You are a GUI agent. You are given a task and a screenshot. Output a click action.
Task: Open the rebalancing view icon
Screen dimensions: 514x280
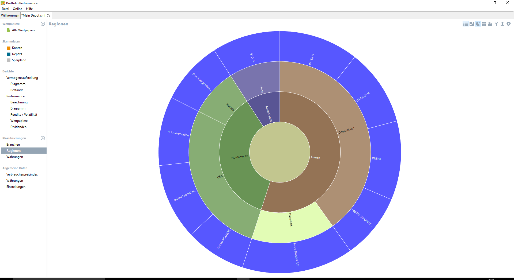pos(472,24)
